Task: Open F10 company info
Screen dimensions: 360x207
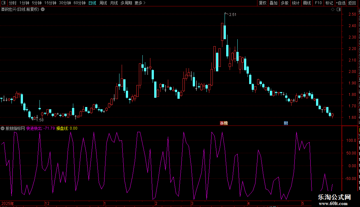Action: (x=318, y=3)
